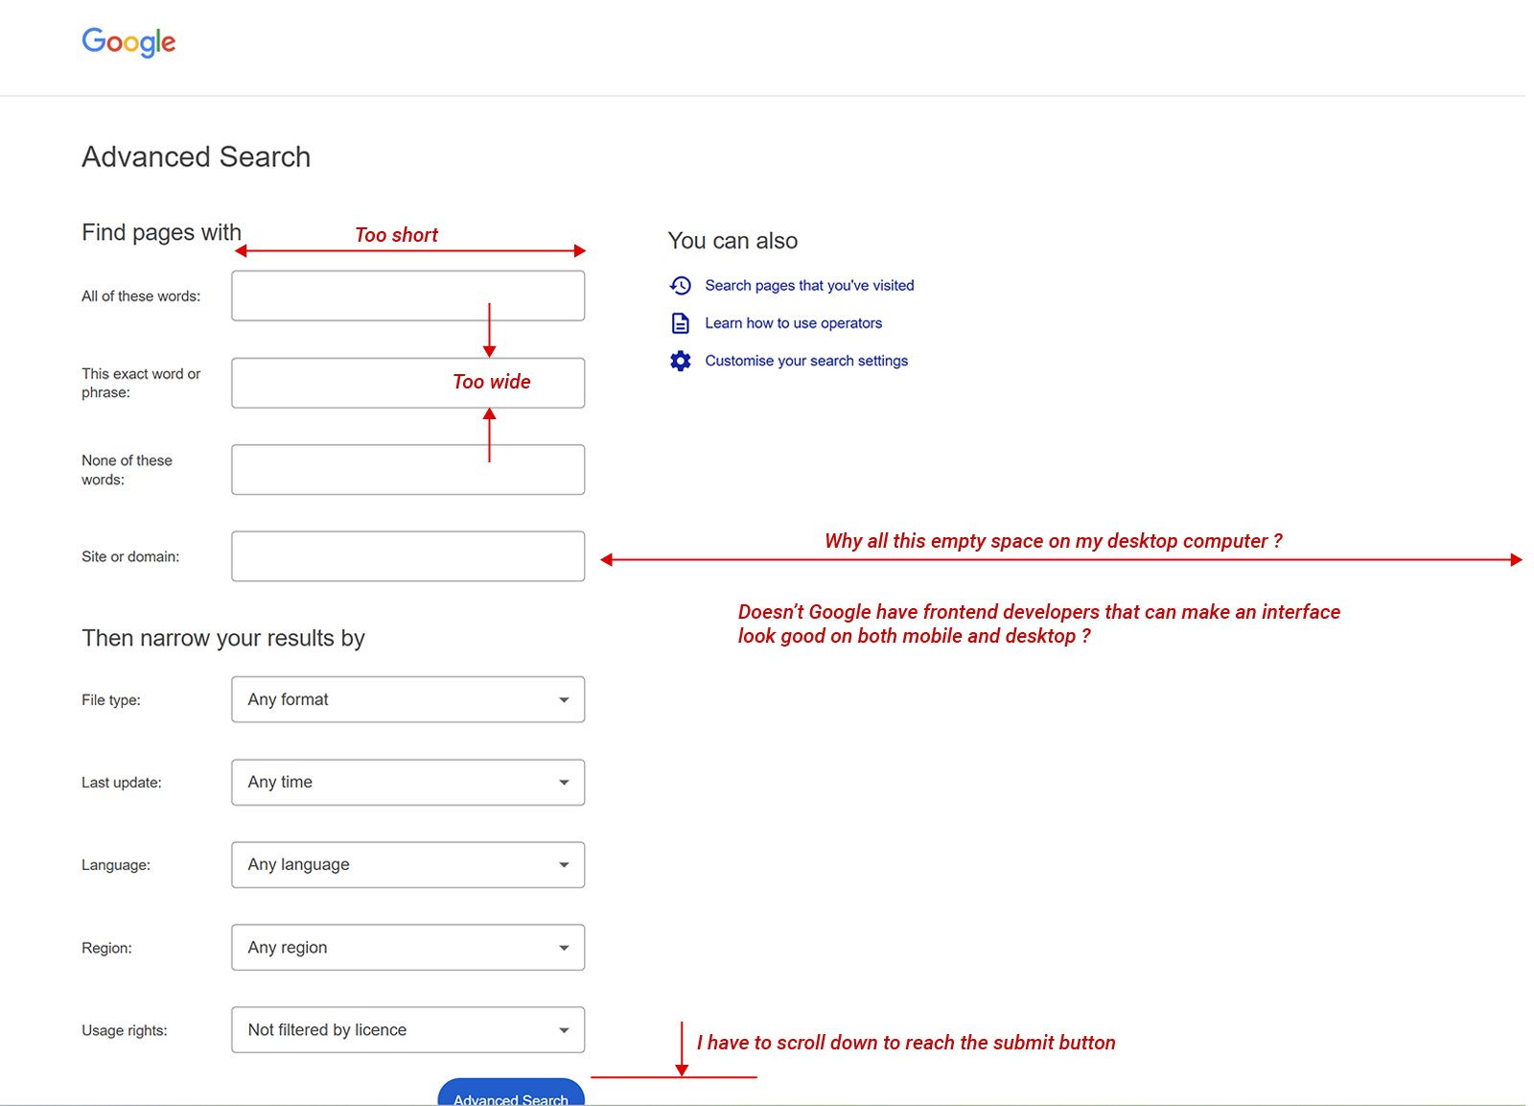1534x1106 pixels.
Task: Open the File type dropdown
Action: (x=408, y=699)
